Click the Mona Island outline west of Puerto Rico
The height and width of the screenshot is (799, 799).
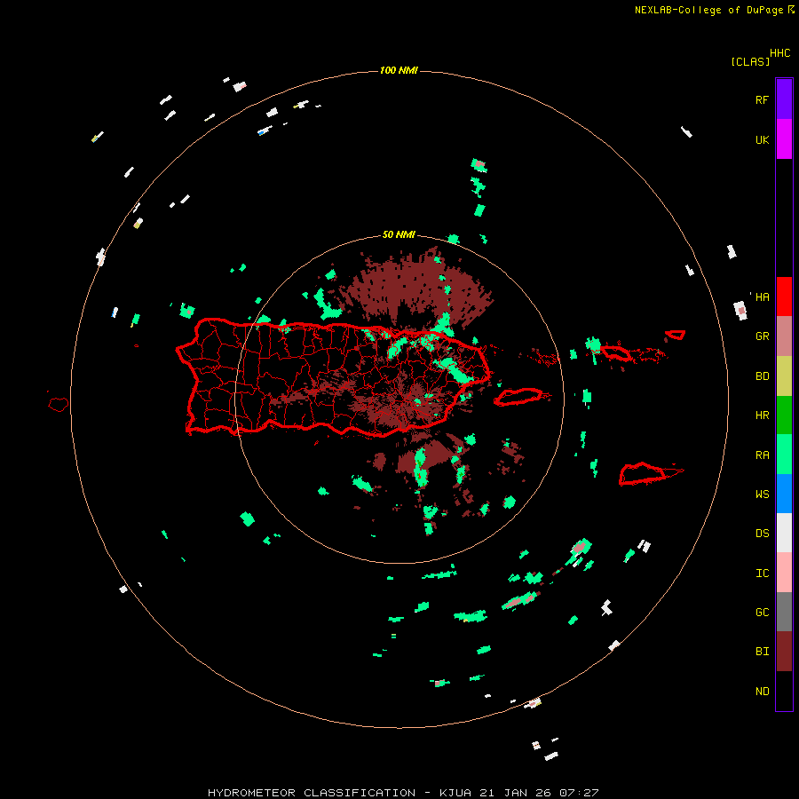tap(58, 405)
